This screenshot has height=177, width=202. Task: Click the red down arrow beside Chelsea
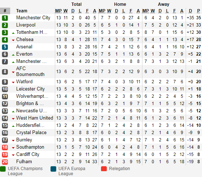13,40
